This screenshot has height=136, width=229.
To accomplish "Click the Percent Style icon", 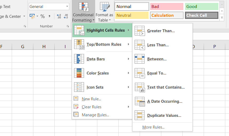I will 42,17.
